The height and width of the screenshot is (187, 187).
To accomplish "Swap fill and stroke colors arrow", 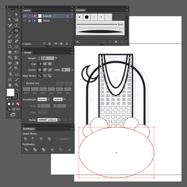I will (x=17, y=90).
